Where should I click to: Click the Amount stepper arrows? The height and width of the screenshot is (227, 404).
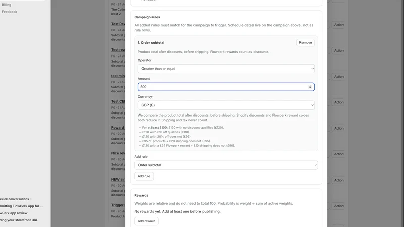tap(310, 87)
